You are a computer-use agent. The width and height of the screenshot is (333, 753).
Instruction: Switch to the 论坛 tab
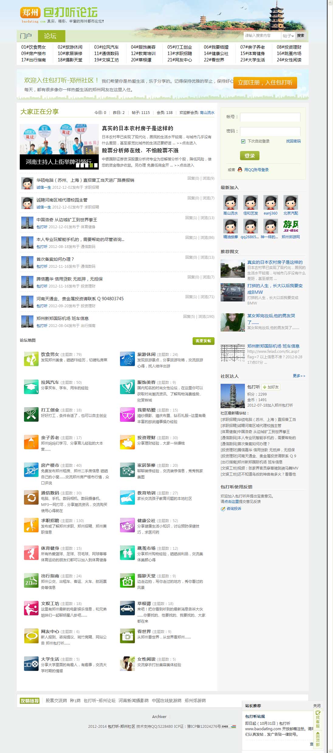tap(51, 36)
